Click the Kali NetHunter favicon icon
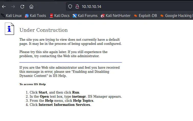 point(103,16)
